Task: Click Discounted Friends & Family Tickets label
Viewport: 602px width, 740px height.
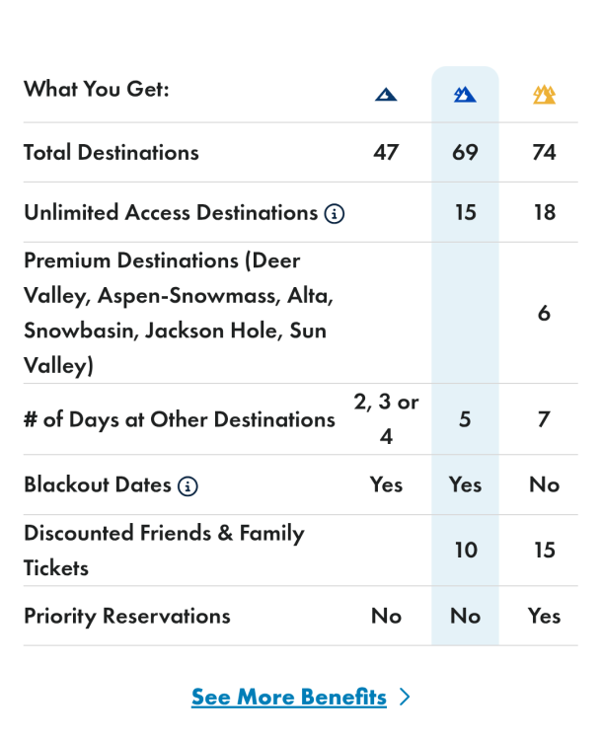Action: [x=164, y=550]
